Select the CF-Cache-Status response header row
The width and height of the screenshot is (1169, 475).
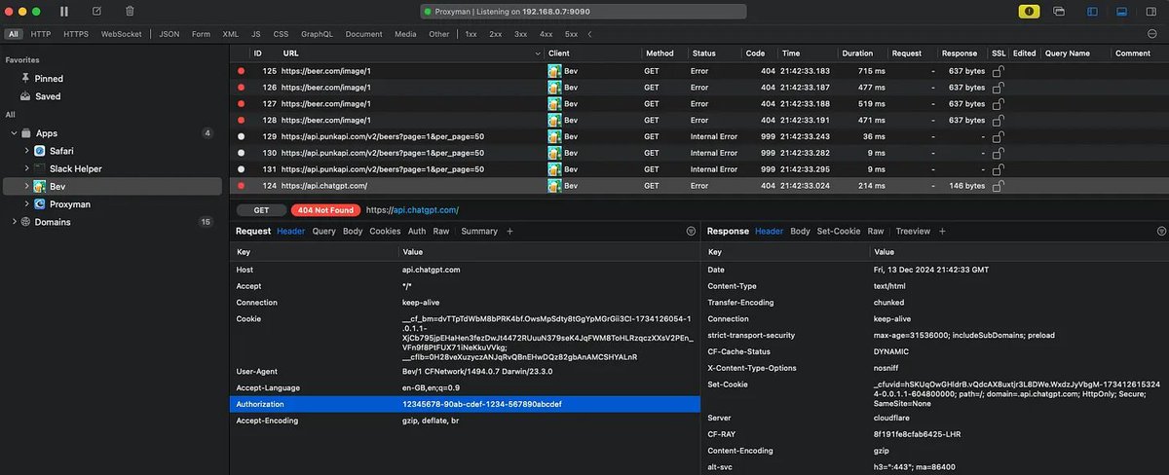pyautogui.click(x=934, y=351)
